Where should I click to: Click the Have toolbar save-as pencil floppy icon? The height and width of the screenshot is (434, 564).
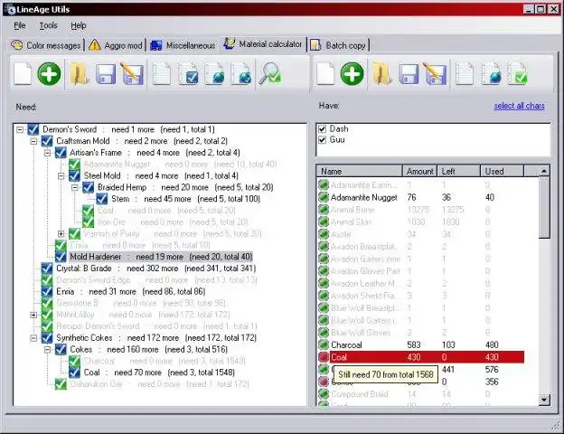tap(435, 74)
